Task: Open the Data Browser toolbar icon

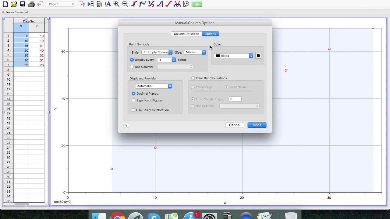Action: point(90,4)
